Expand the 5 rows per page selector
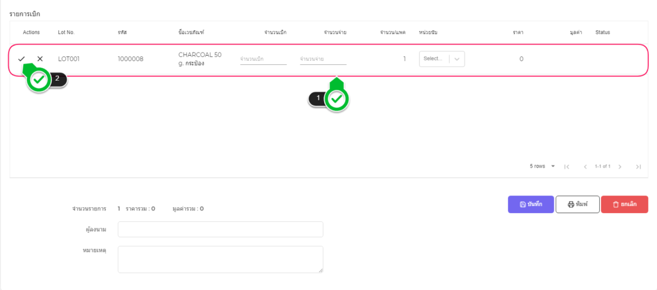 (542, 166)
